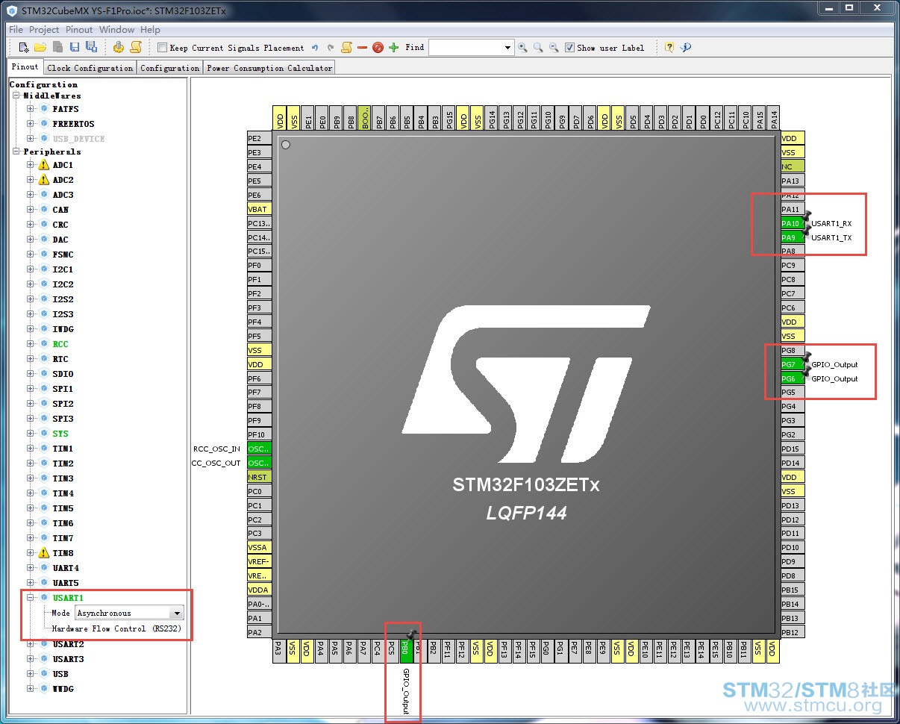Click the green plus expand icon

click(394, 48)
